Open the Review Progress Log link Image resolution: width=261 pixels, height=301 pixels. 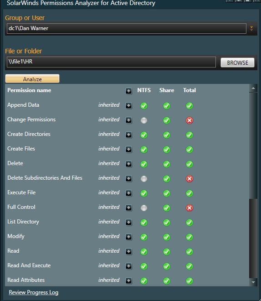pyautogui.click(x=34, y=292)
